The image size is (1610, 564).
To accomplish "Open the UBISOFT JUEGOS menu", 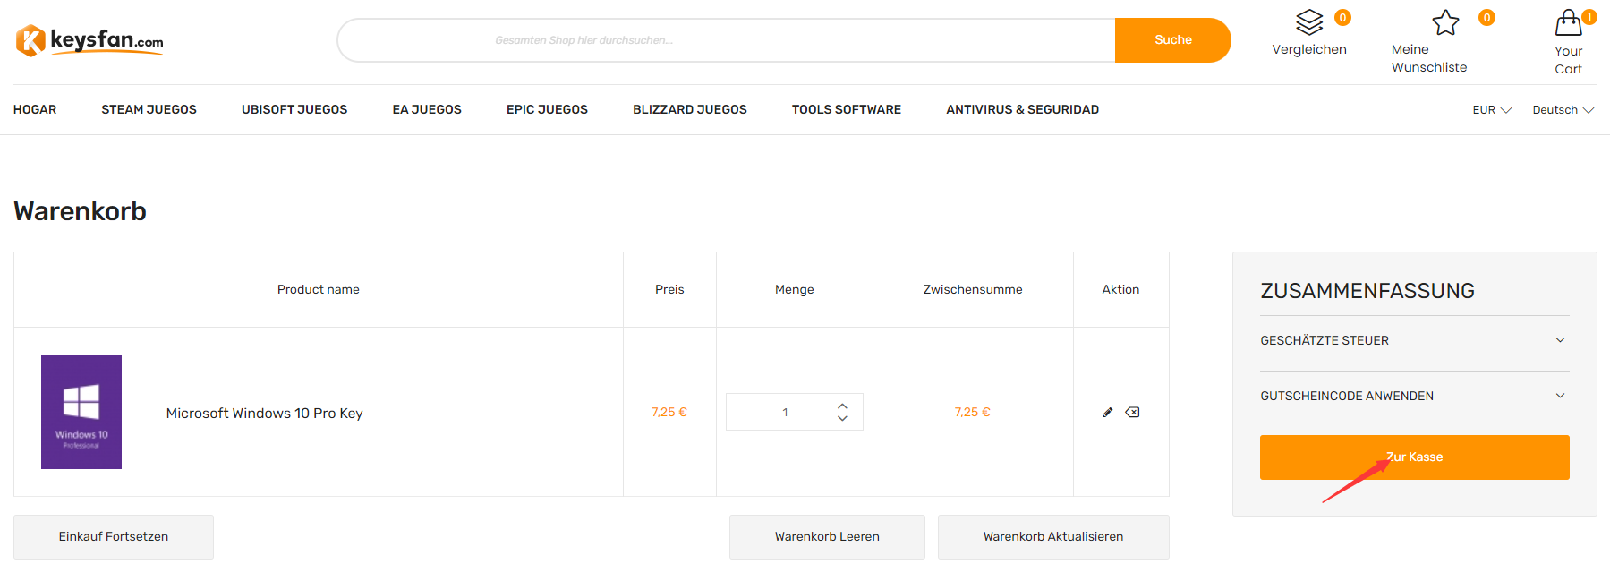I will coord(294,109).
